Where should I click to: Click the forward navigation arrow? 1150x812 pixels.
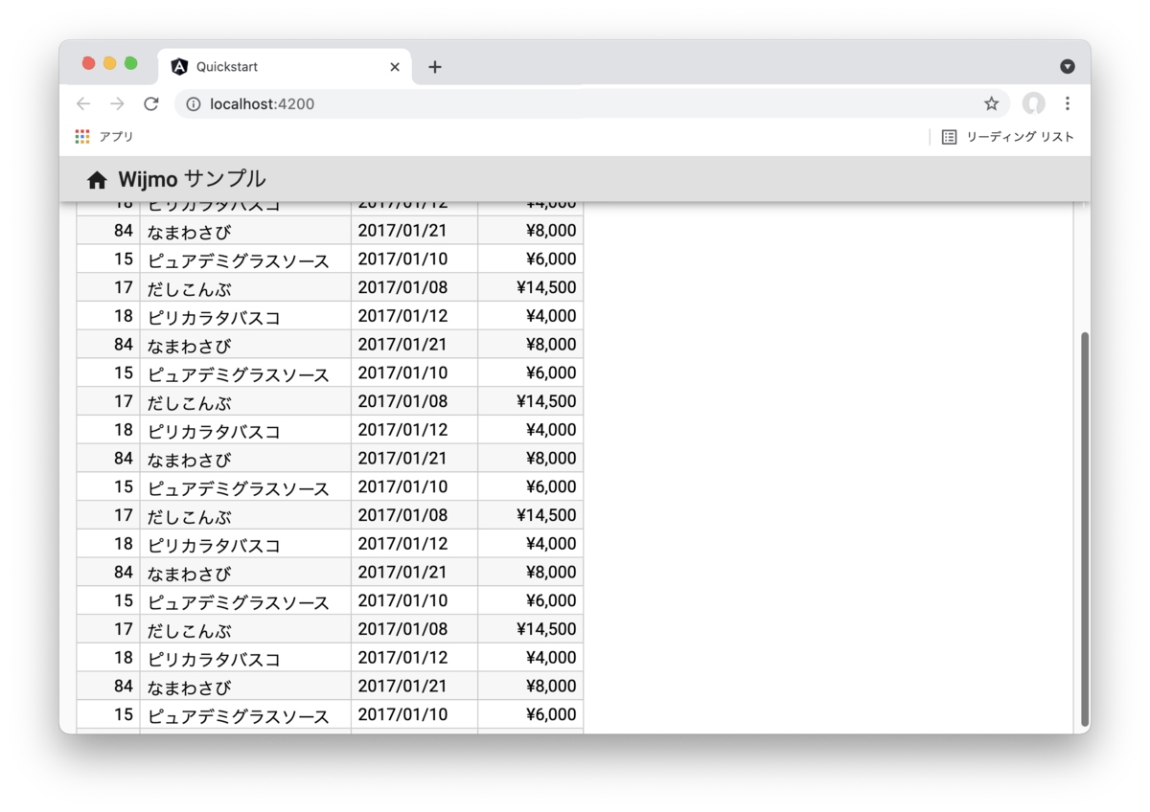116,103
